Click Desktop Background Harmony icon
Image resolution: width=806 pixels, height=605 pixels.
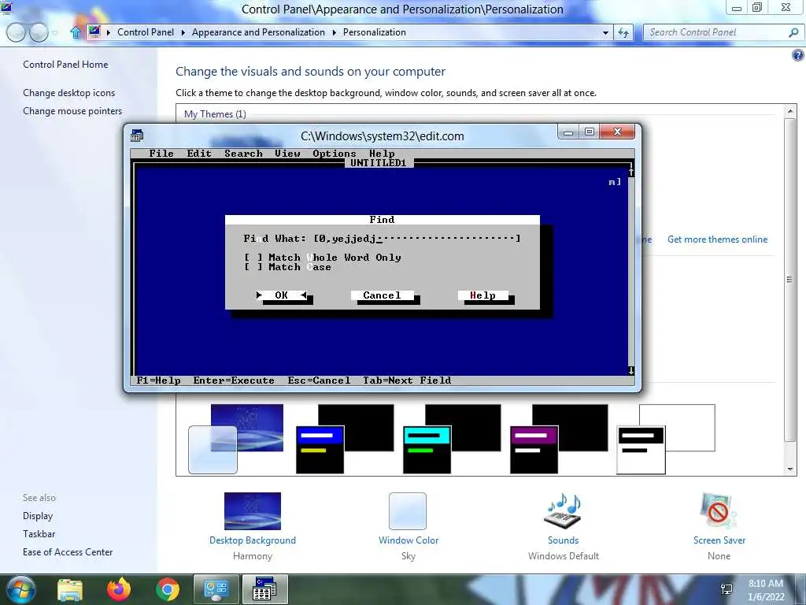[x=253, y=511]
